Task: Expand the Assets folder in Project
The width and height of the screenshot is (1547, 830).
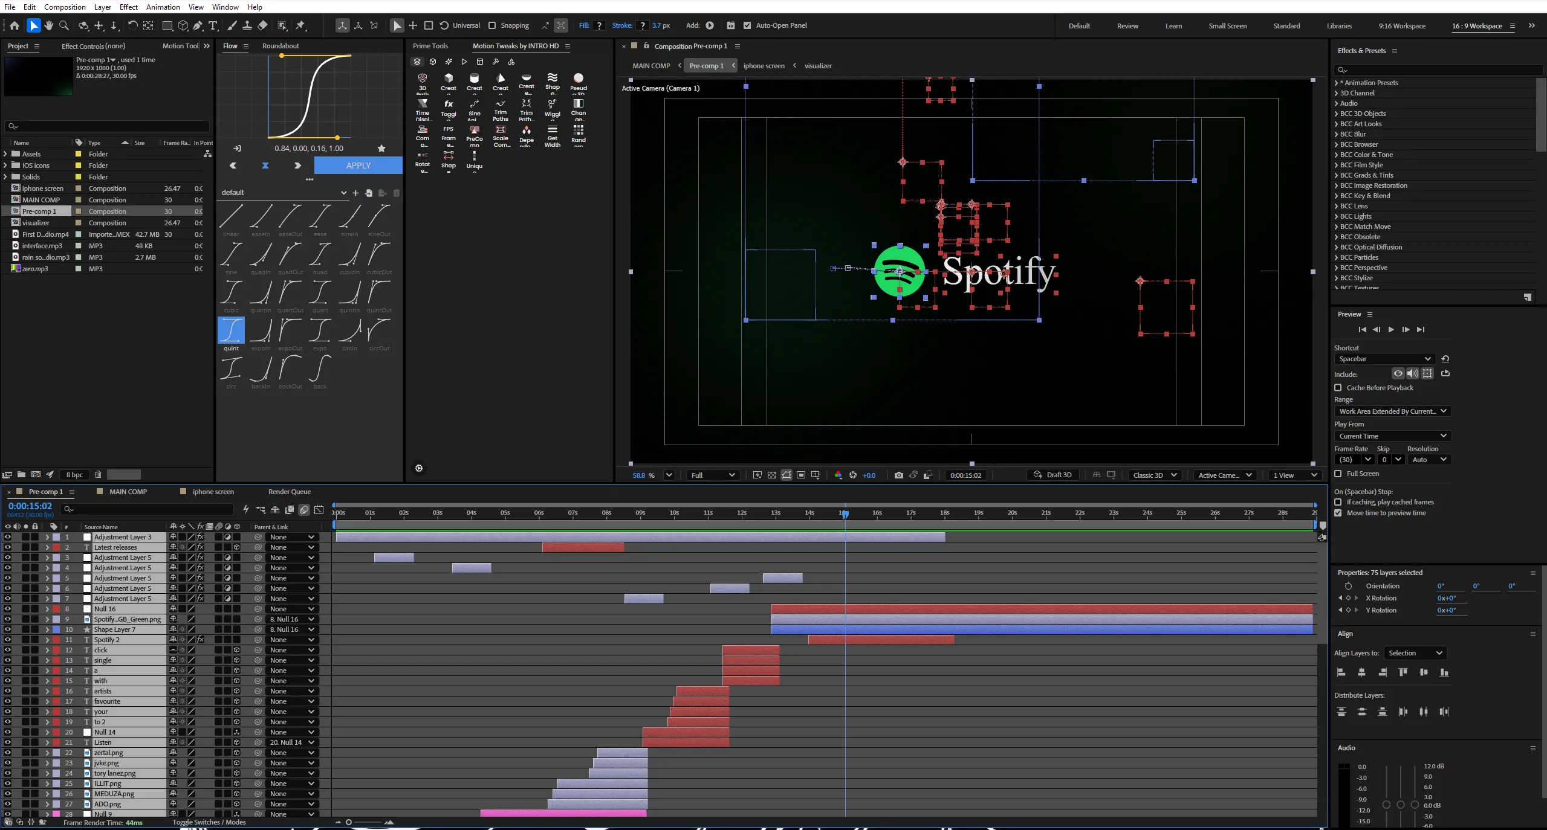Action: [5, 154]
